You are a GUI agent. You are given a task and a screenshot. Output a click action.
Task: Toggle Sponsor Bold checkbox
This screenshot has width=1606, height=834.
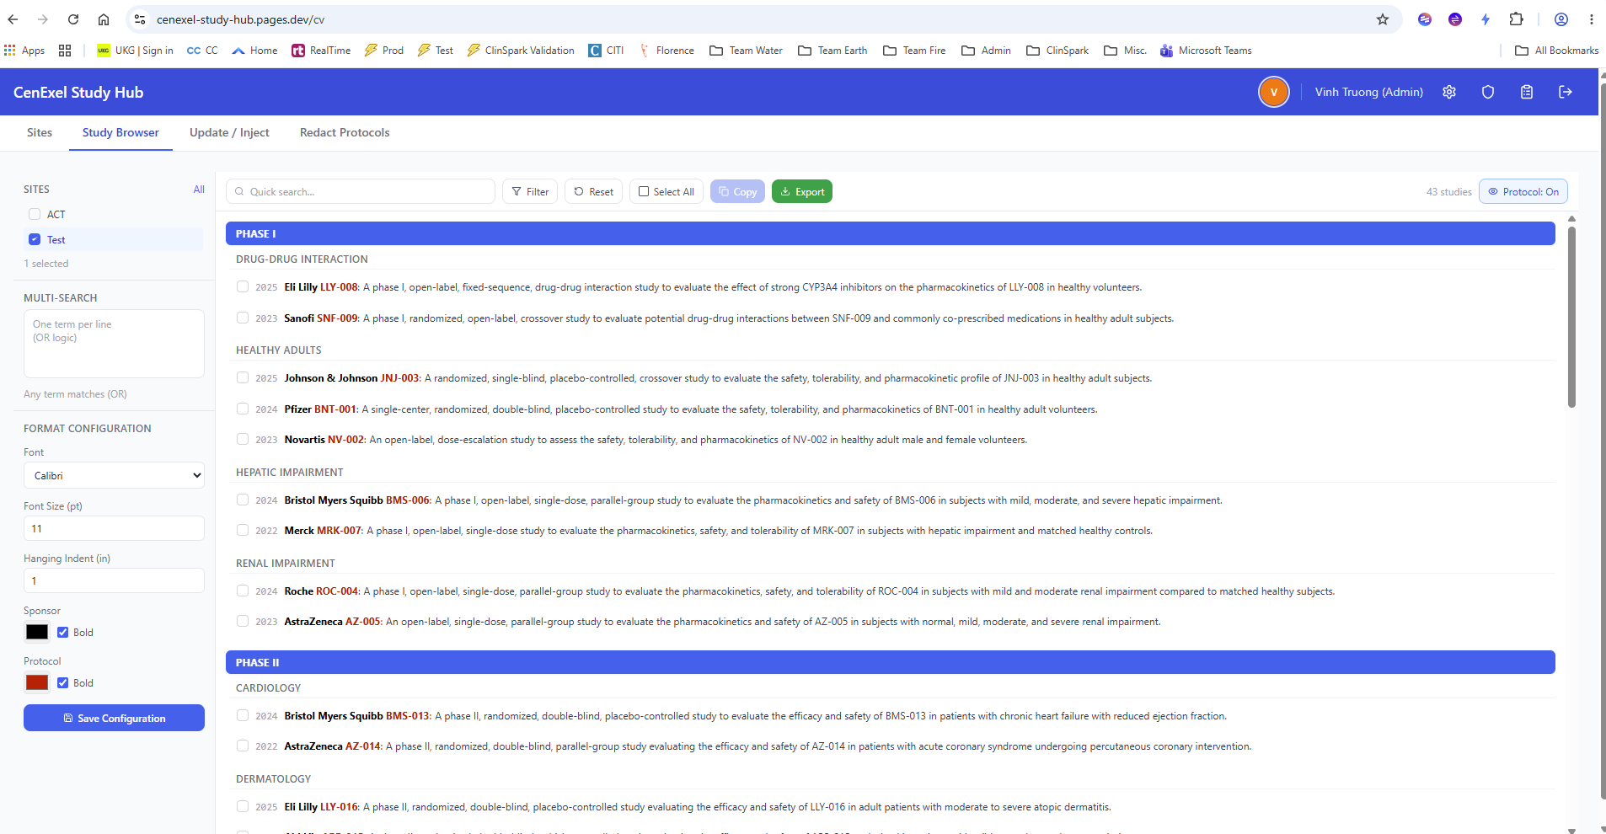coord(62,633)
